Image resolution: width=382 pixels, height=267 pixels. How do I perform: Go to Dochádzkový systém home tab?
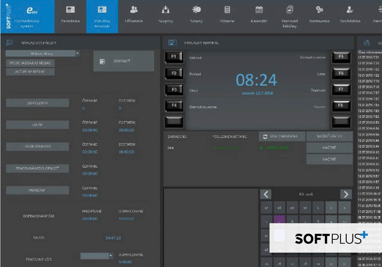pos(27,16)
